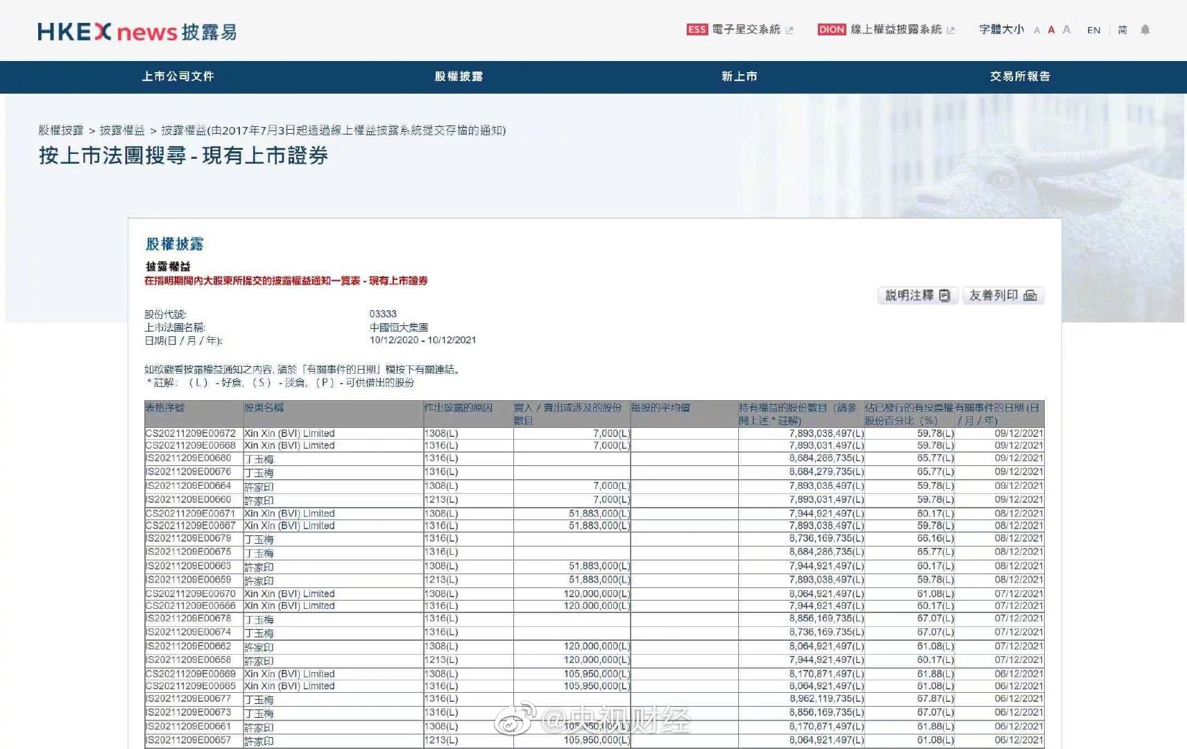Click 許家印 in row IS20211209E00661
This screenshot has width=1187, height=749.
coord(259,728)
